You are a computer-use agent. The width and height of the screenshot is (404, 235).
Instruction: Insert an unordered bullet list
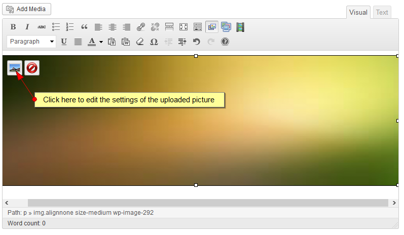click(56, 27)
